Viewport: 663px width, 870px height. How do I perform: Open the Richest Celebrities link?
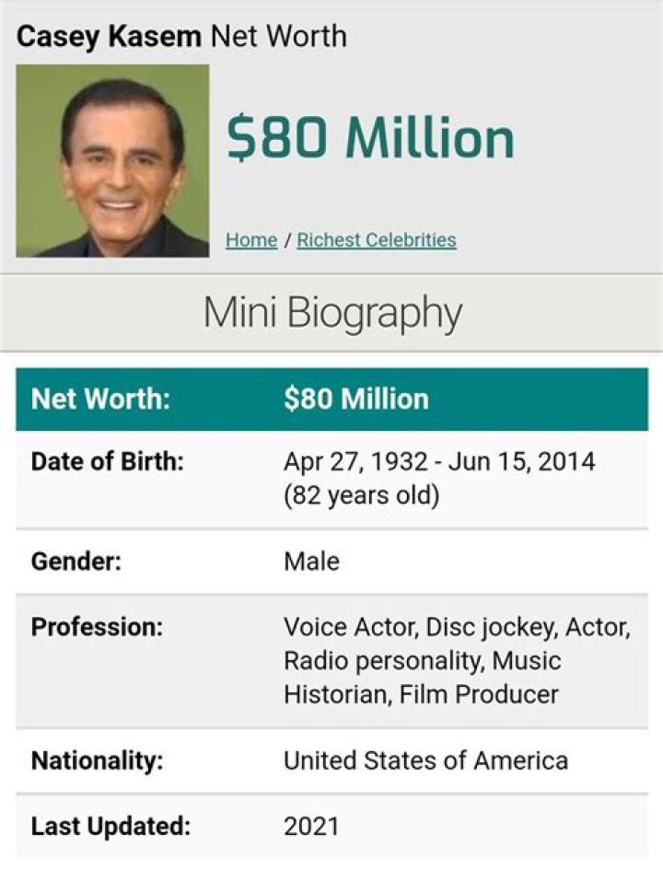click(x=376, y=240)
